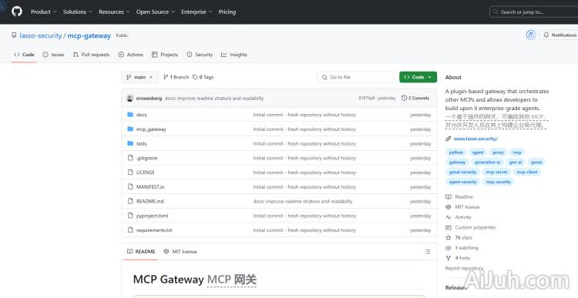Click the tests folder icon
Image resolution: width=578 pixels, height=298 pixels.
[x=130, y=143]
